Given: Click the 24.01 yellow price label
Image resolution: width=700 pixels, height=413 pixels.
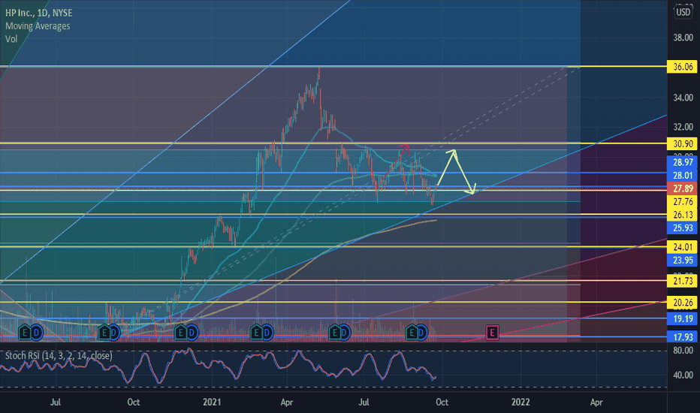Looking at the screenshot, I should tap(683, 247).
